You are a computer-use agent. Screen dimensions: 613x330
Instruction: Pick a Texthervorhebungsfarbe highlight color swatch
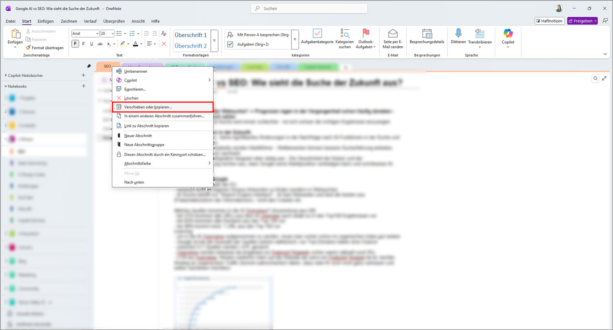tap(122, 43)
